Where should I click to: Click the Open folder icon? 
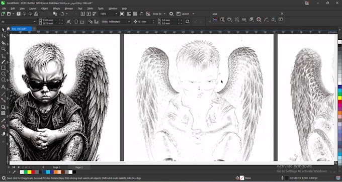pos(9,14)
